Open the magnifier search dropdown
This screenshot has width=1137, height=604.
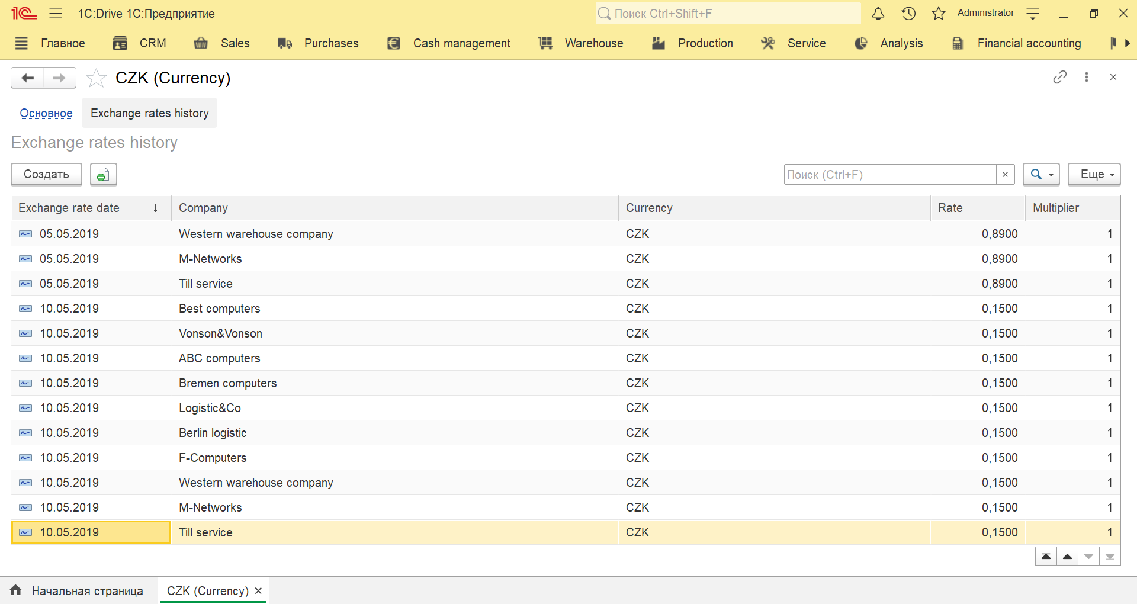click(x=1041, y=174)
